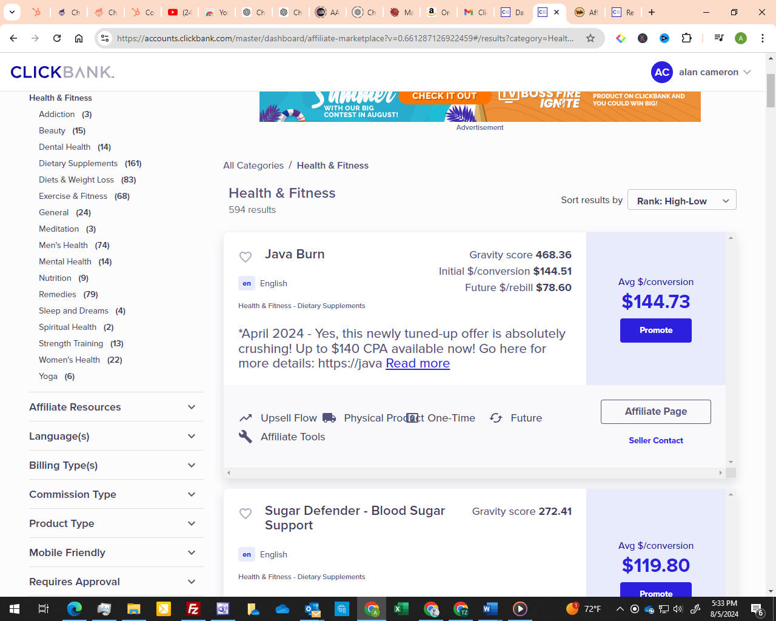Click the Seller Contact link
The height and width of the screenshot is (621, 776).
(656, 440)
